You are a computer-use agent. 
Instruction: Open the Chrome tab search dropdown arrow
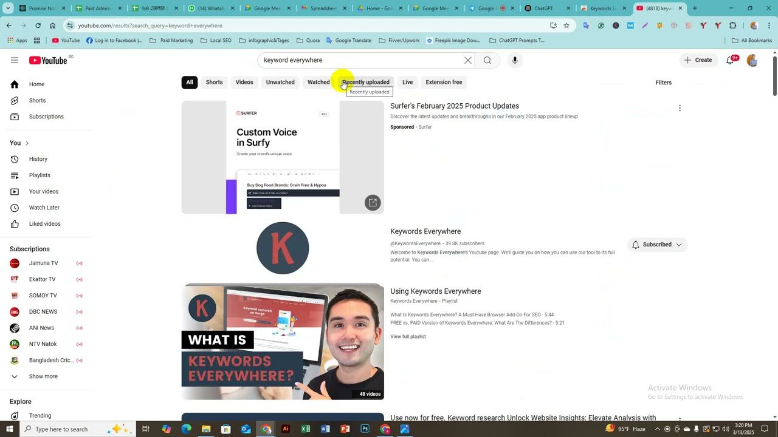click(9, 8)
